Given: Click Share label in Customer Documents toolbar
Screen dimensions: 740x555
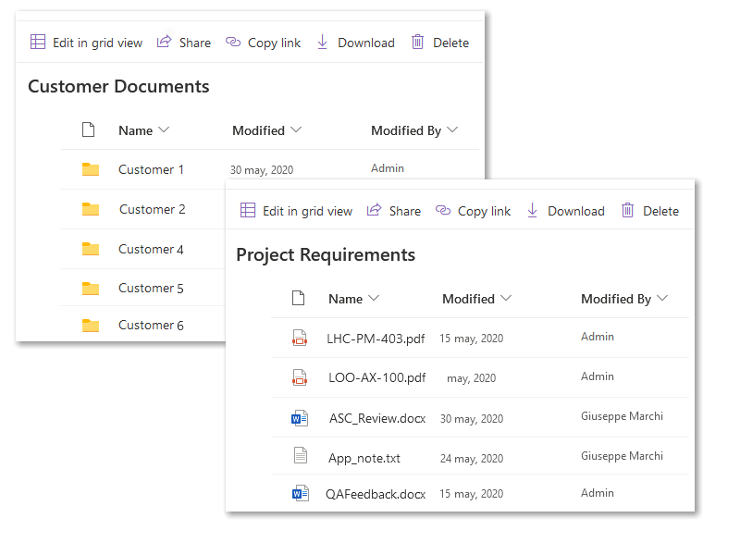Looking at the screenshot, I should pos(195,43).
